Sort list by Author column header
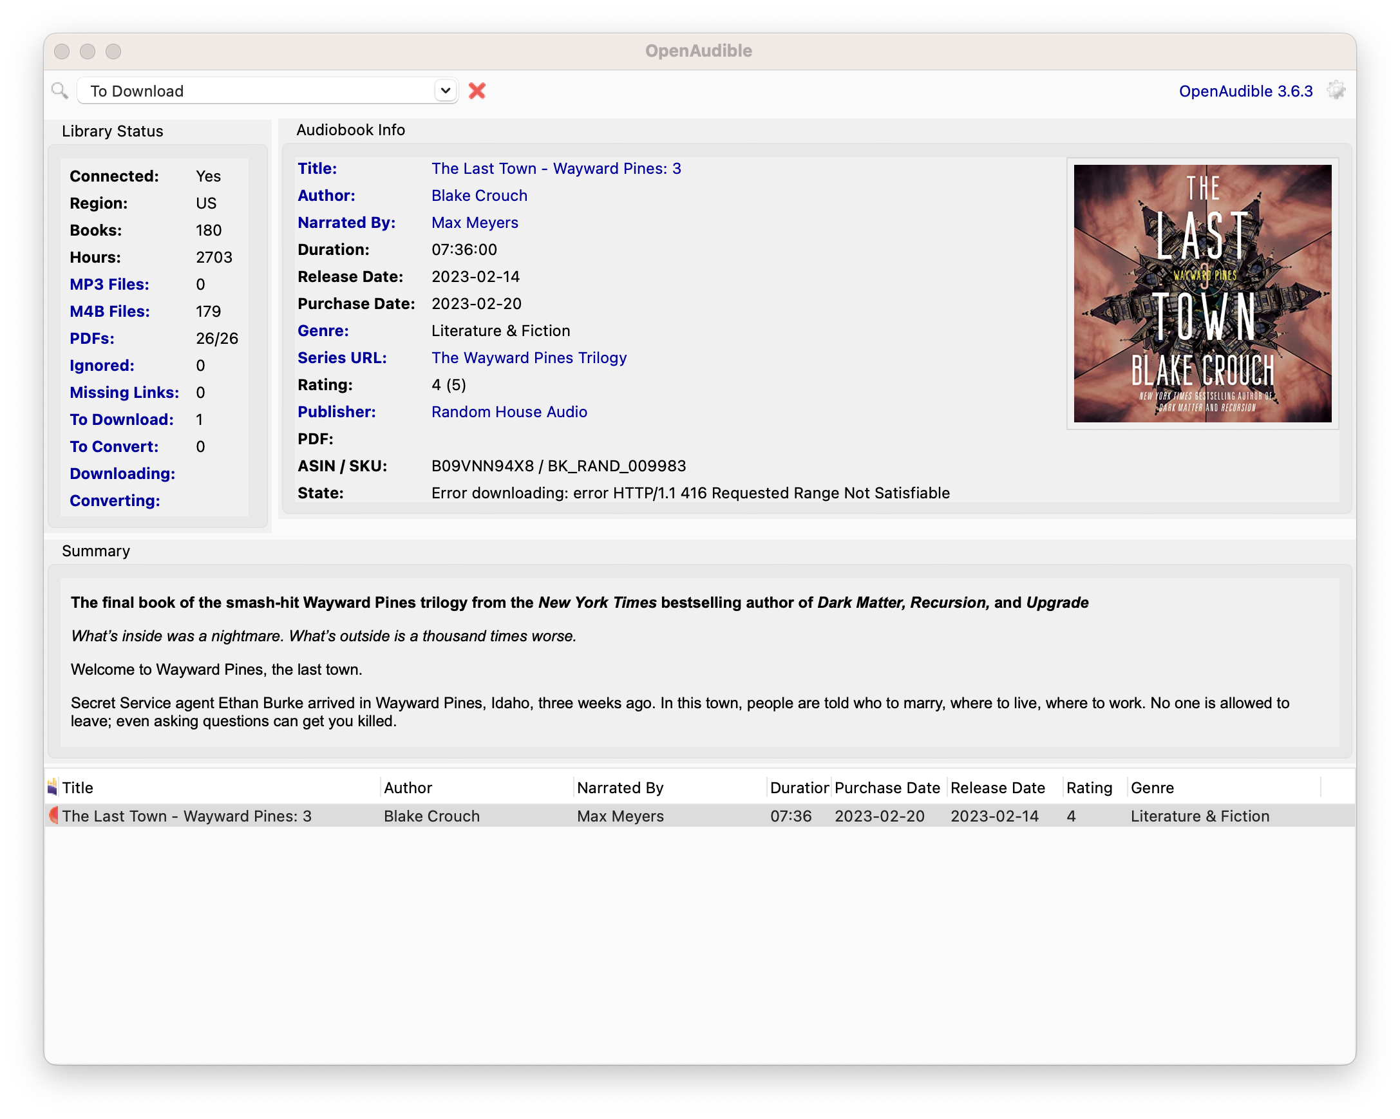This screenshot has height=1119, width=1400. pyautogui.click(x=408, y=787)
